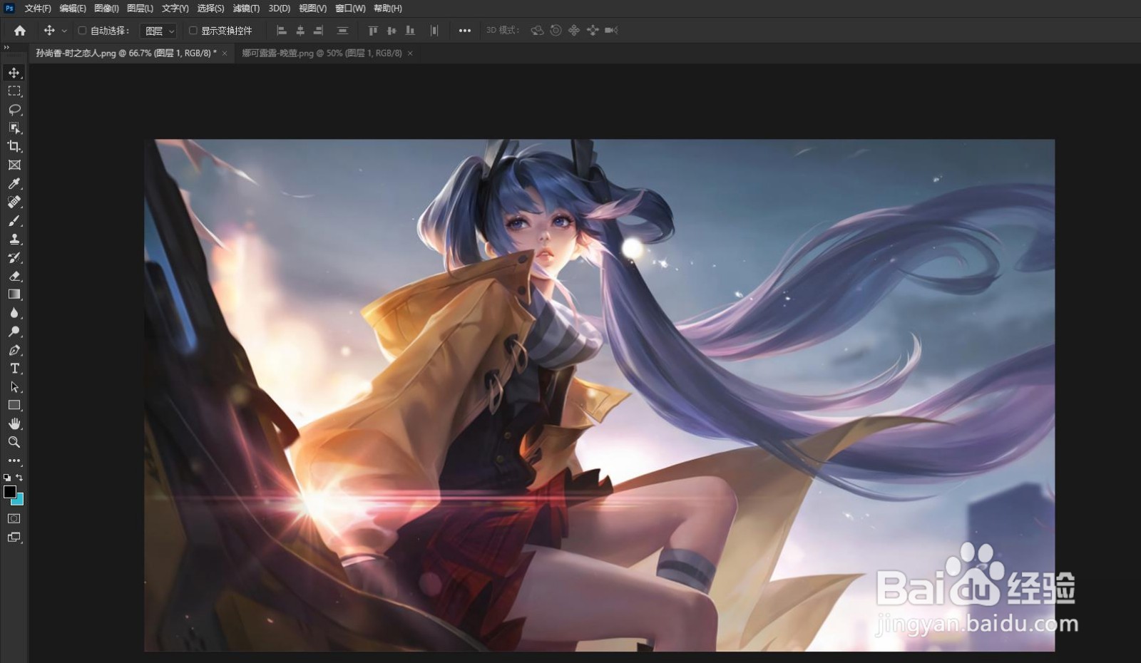Select the Zoom tool
Image resolution: width=1141 pixels, height=663 pixels.
click(14, 442)
